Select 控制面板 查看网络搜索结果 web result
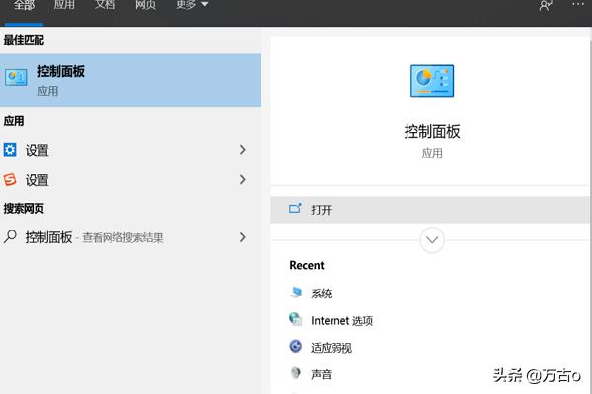The height and width of the screenshot is (394, 592). pos(94,237)
